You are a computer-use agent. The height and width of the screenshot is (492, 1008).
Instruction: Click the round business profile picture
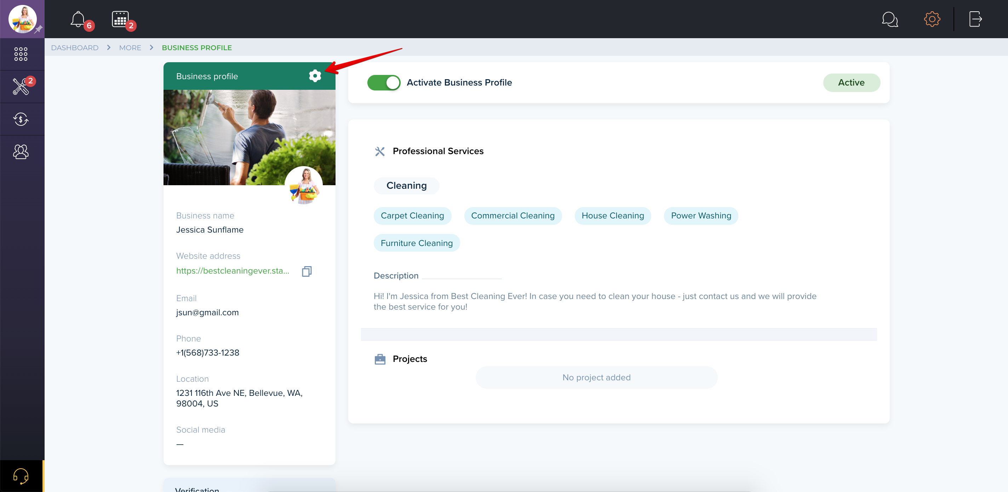(x=303, y=185)
